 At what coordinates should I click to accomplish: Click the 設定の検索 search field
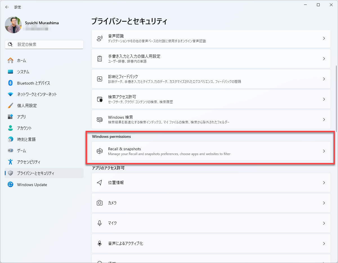coord(44,45)
